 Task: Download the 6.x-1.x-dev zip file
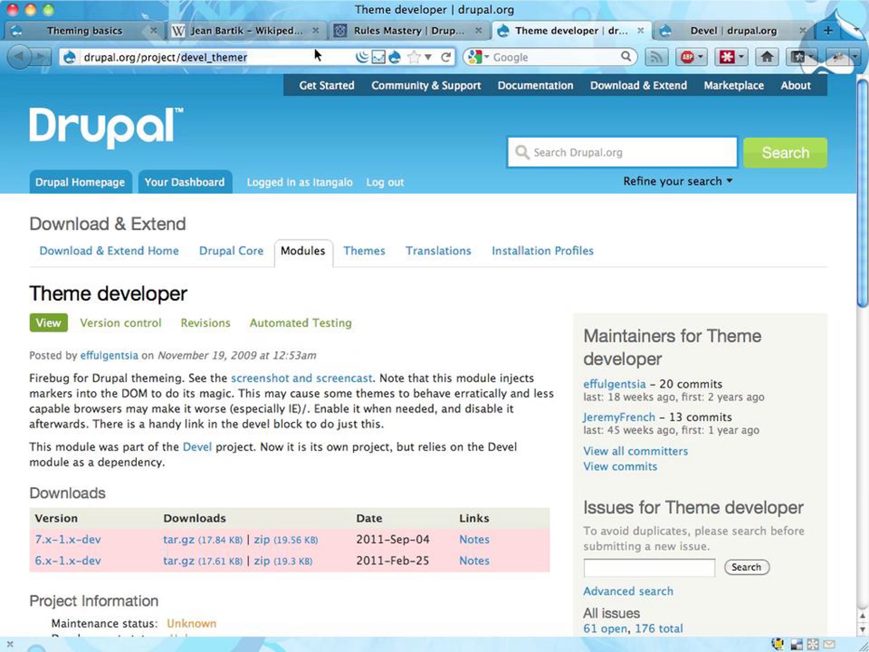[262, 560]
